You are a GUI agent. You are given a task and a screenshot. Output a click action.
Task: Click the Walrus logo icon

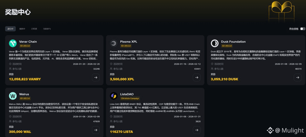point(13,96)
